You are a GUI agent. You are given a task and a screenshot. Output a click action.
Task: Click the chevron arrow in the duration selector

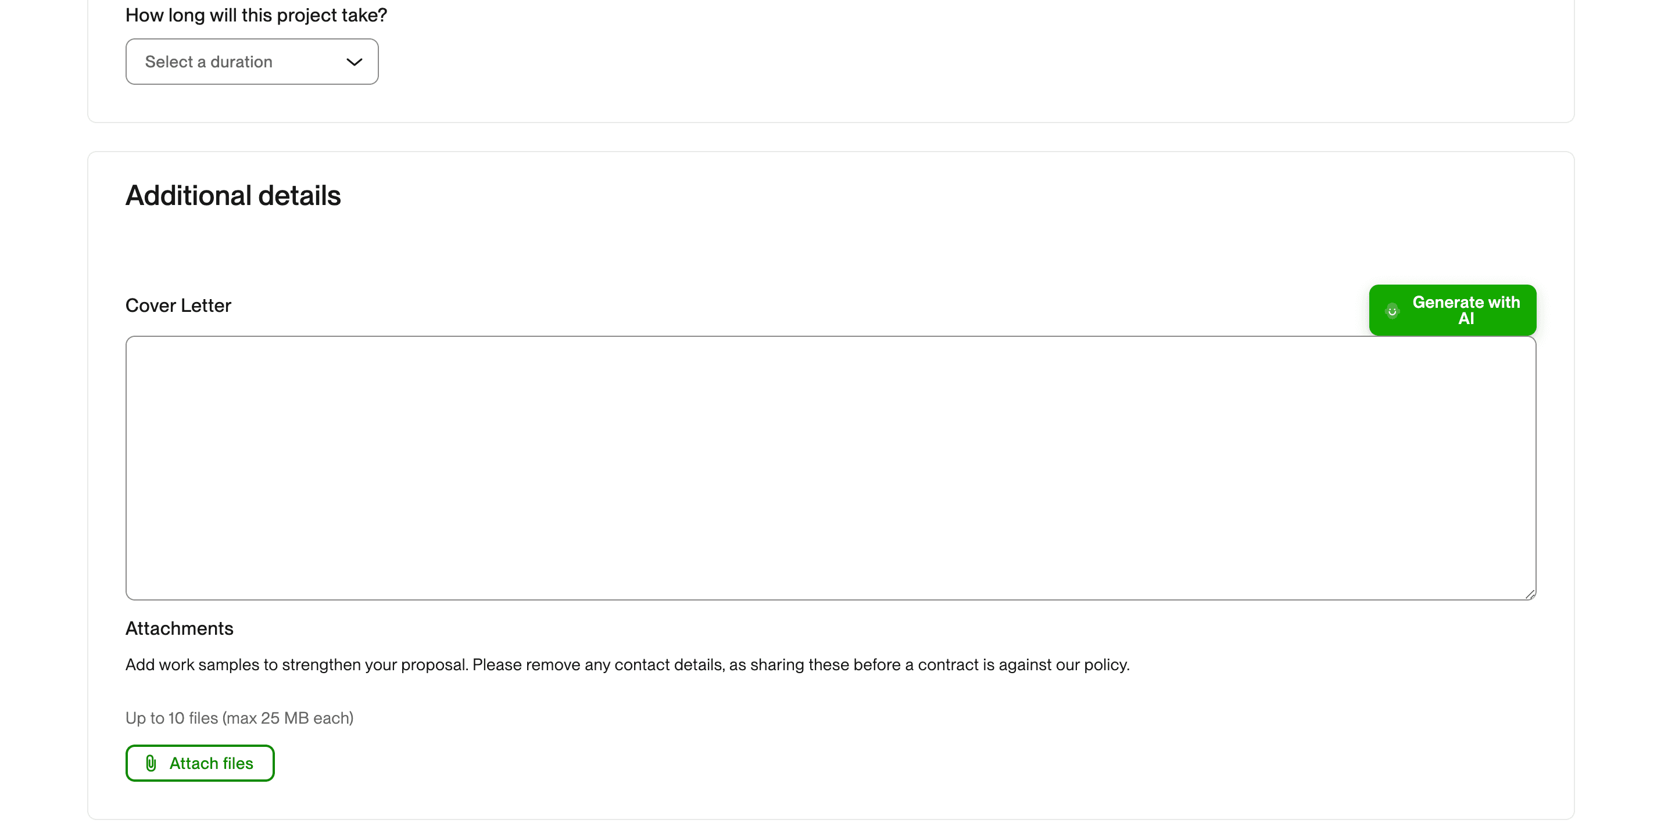click(354, 62)
